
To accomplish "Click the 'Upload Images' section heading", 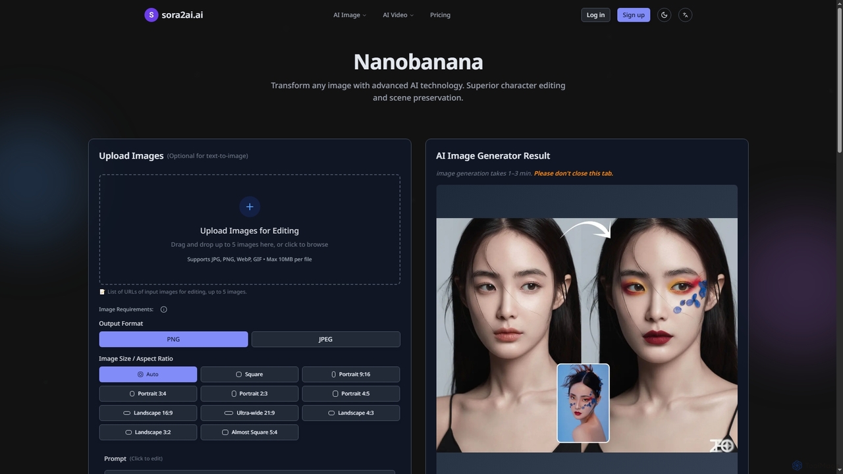I will point(131,156).
